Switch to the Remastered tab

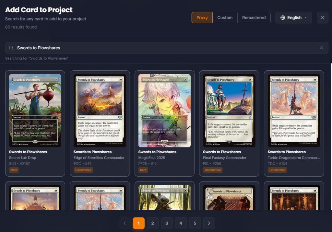[x=254, y=17]
